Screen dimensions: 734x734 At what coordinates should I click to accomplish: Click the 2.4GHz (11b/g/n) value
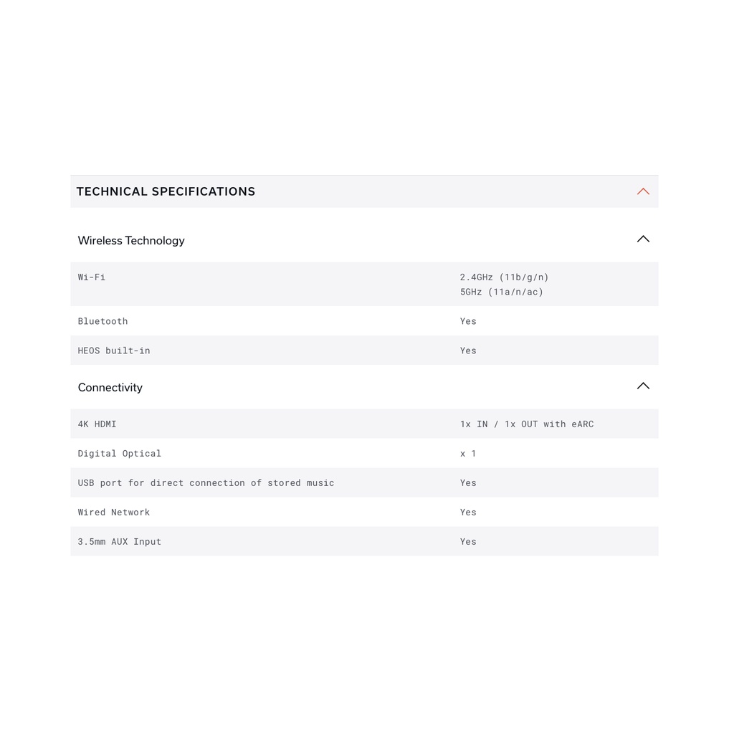(504, 277)
